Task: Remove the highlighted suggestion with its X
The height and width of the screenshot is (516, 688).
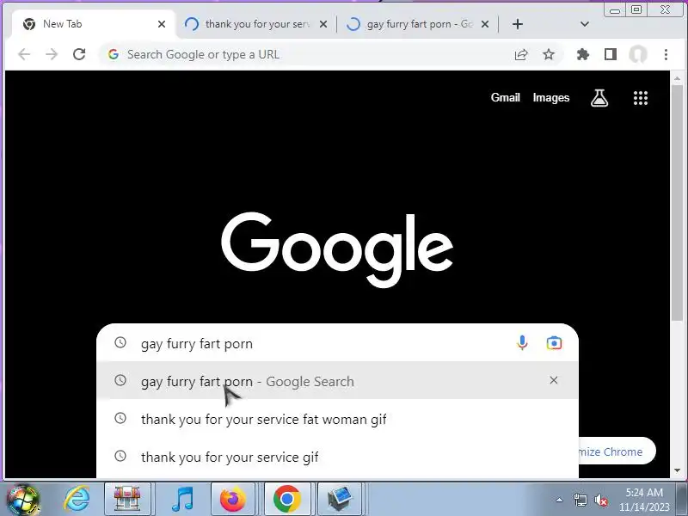Action: (554, 380)
